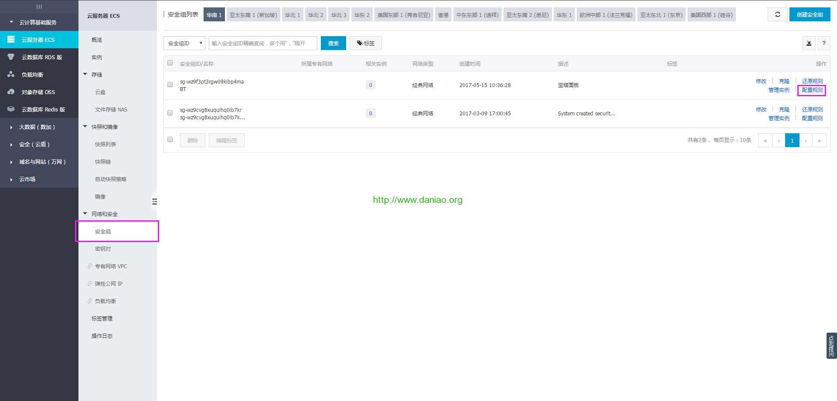Image resolution: width=837 pixels, height=401 pixels.
Task: Click the link icon next to 专有网络 VPC
Action: click(x=90, y=266)
